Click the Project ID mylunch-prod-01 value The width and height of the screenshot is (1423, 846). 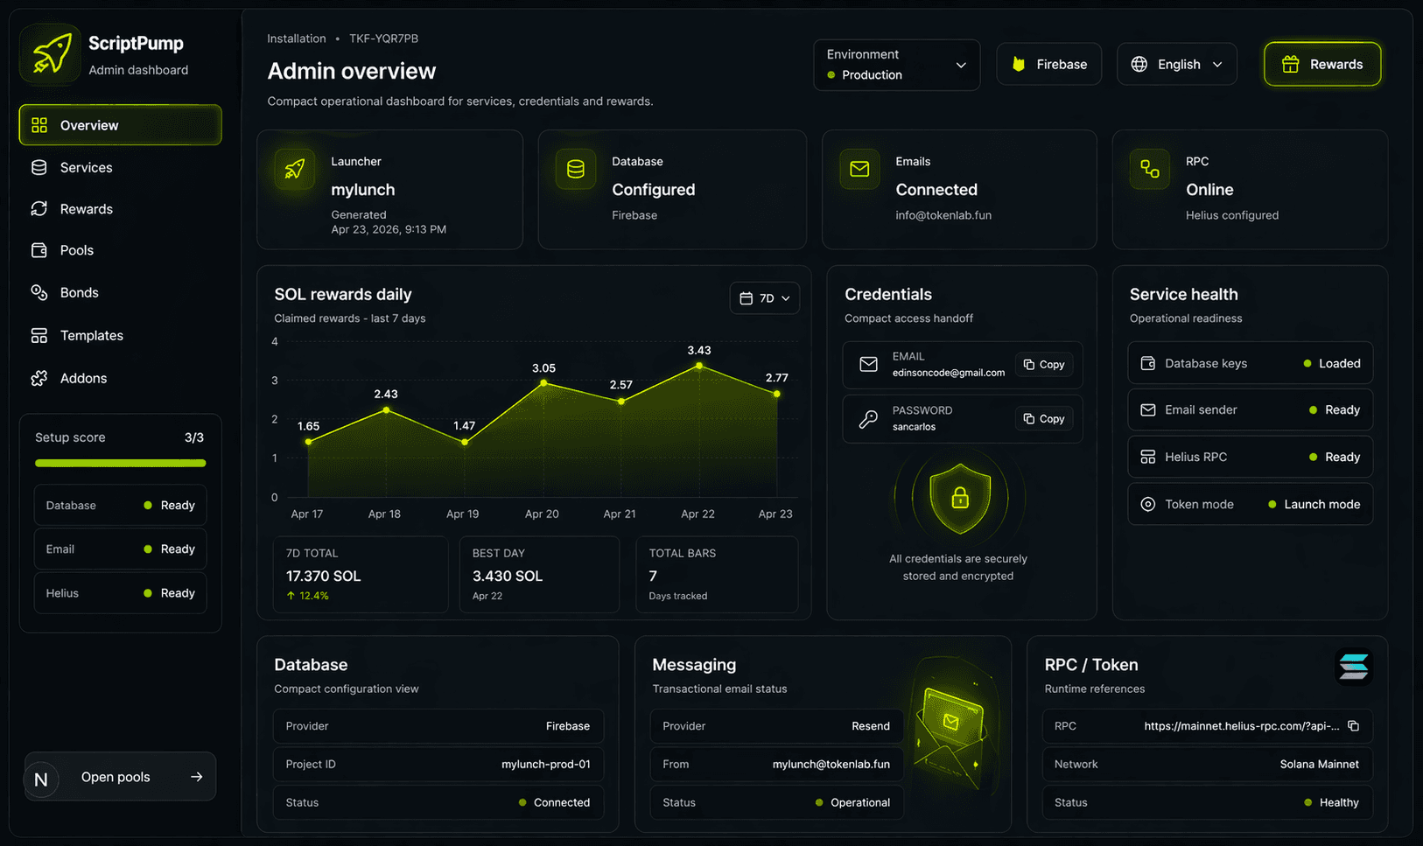pos(545,764)
